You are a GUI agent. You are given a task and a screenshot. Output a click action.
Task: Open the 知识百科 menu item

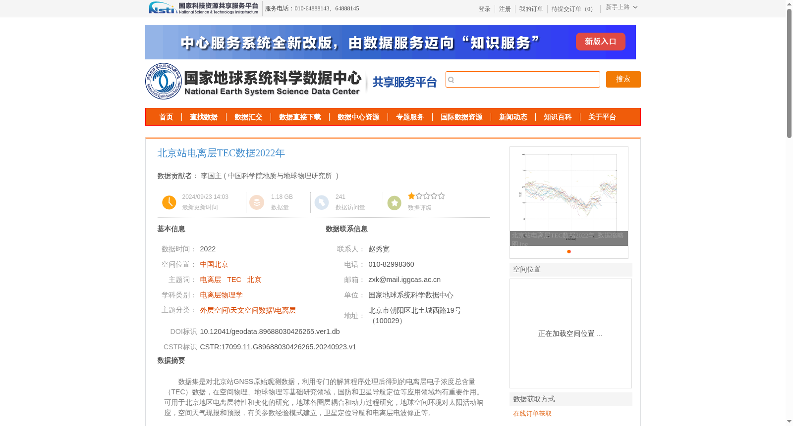point(558,117)
